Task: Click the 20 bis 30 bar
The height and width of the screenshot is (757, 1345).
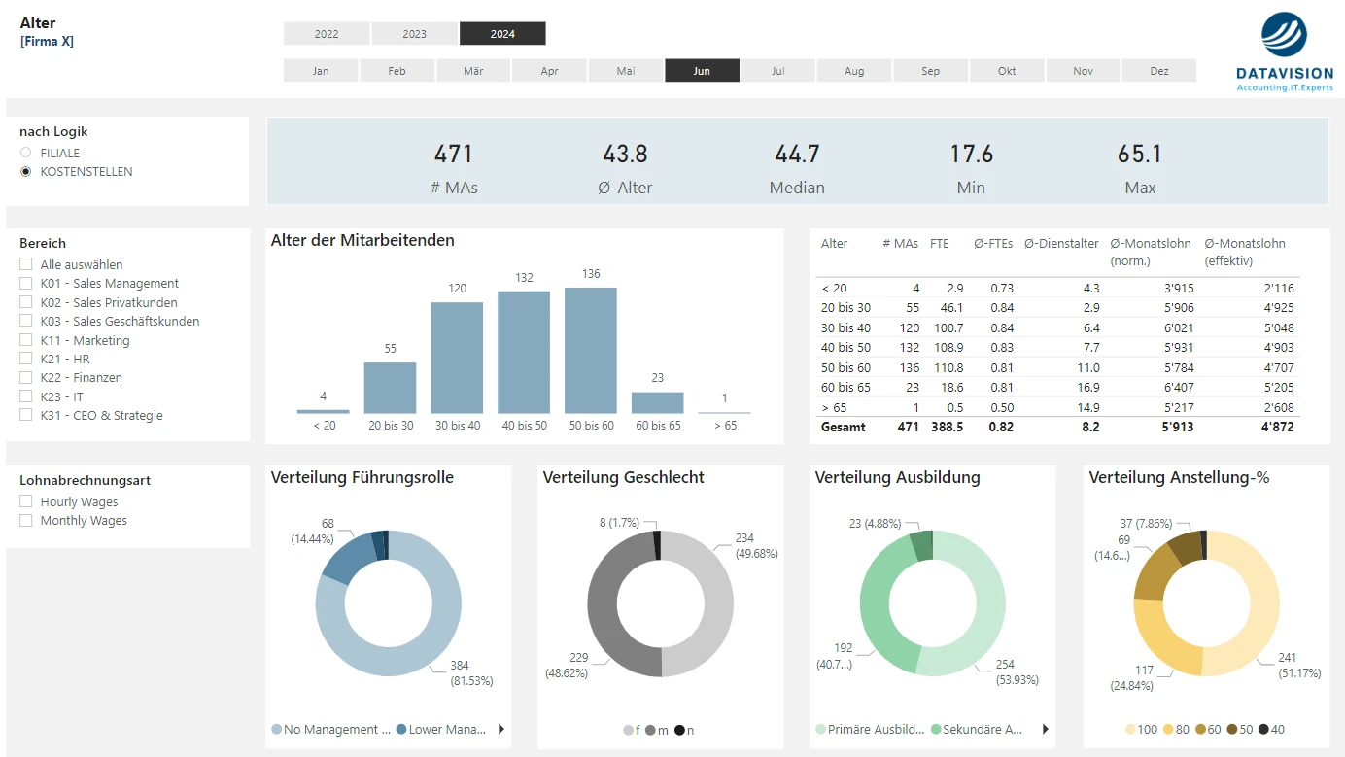Action: (390, 389)
